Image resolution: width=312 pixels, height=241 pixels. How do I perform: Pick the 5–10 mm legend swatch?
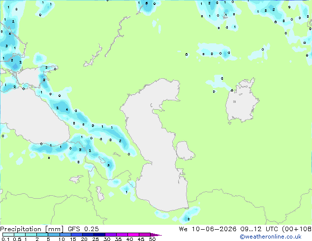[54, 235]
